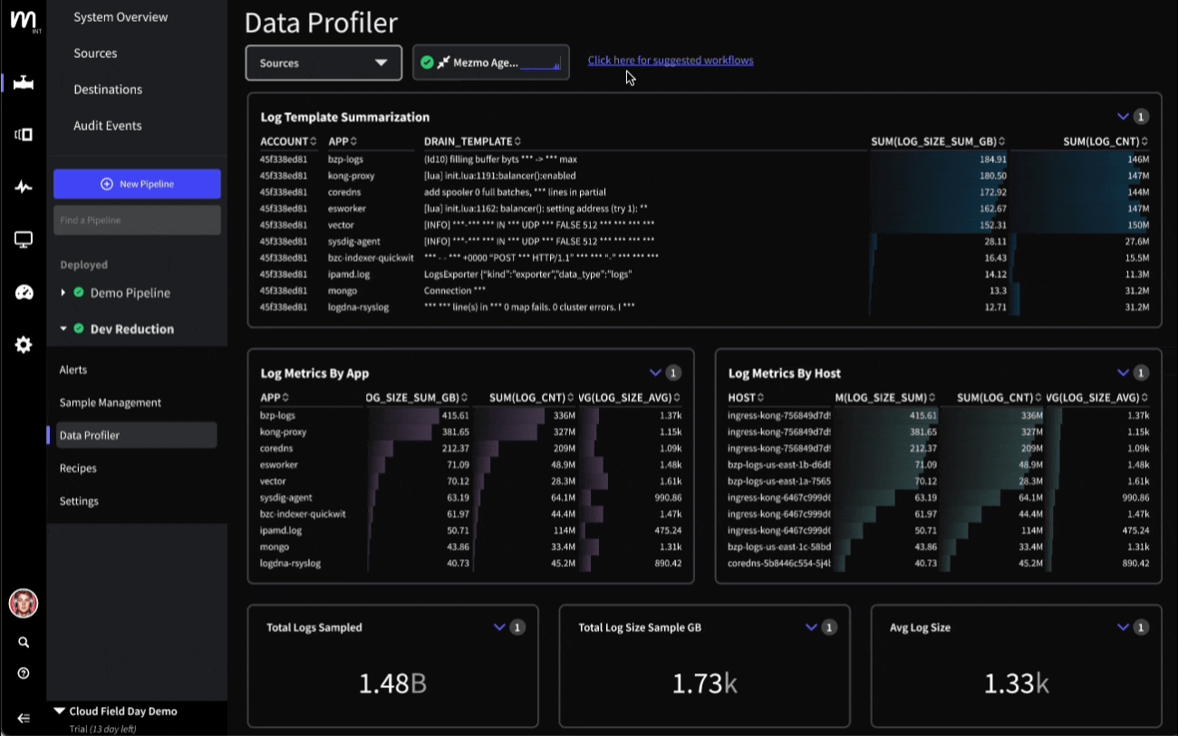Open the dashboard gauge icon in sidebar
Viewport: 1178px width, 736px height.
24,292
